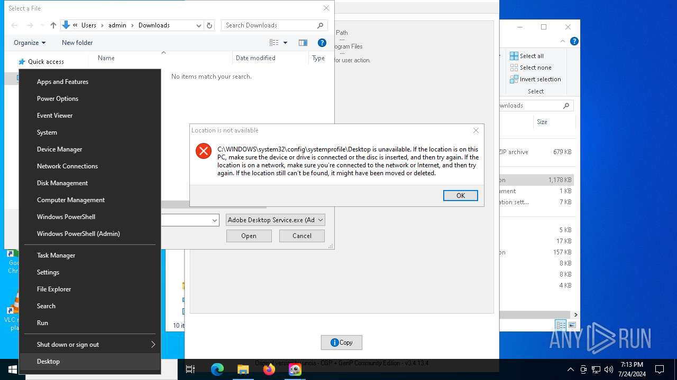Viewport: 677px width, 380px height.
Task: Click the search magnifier icon in the file dialog
Action: (x=321, y=25)
